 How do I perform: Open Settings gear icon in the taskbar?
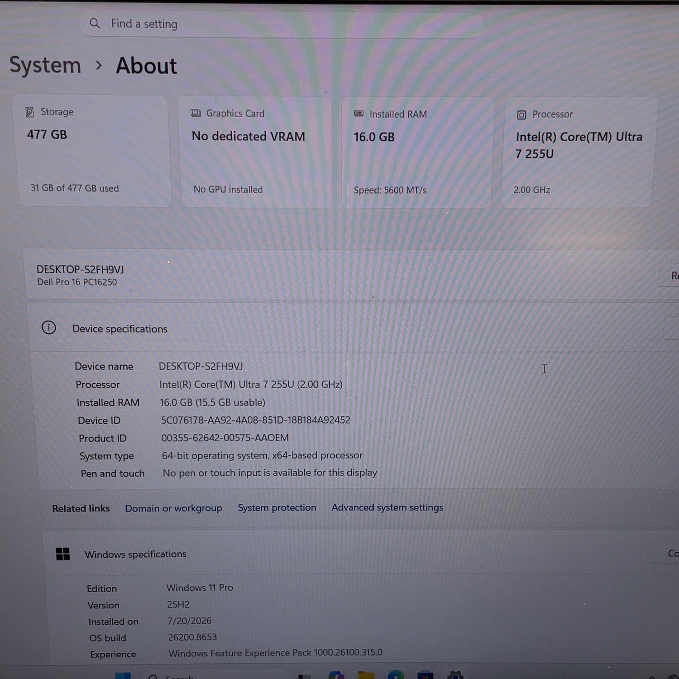[455, 675]
